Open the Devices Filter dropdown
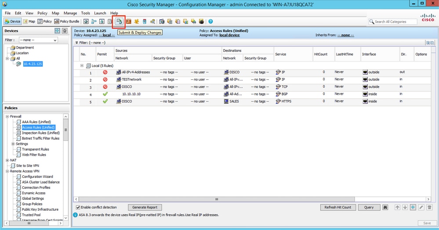 click(38, 40)
